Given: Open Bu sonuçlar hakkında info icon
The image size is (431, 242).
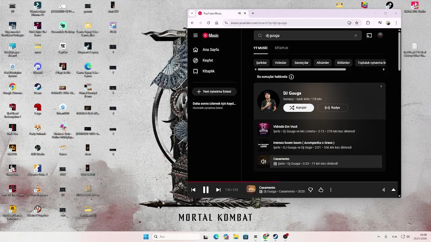Looking at the screenshot, I should [x=291, y=77].
